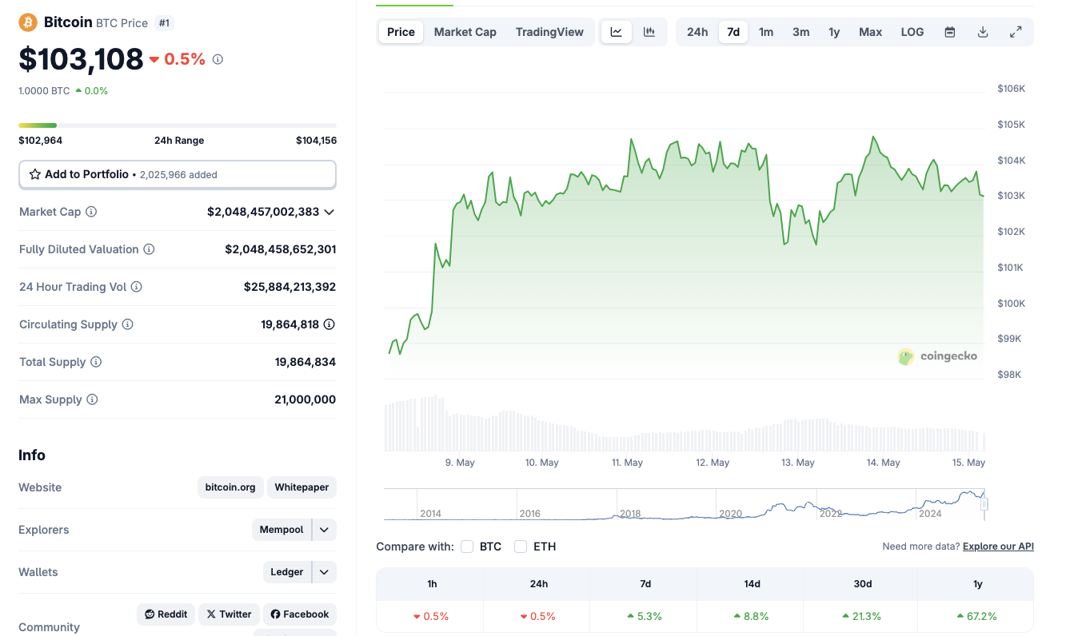Select the Price tab
The image size is (1070, 636).
tap(401, 32)
